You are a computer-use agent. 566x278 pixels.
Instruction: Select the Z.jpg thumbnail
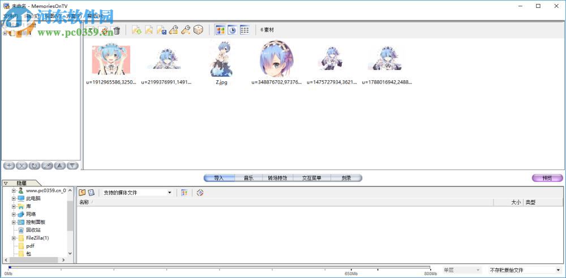coord(221,59)
